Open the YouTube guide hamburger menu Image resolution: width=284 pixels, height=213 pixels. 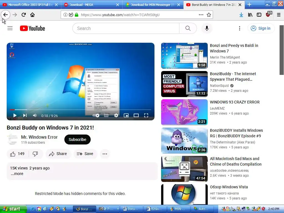tap(10, 28)
